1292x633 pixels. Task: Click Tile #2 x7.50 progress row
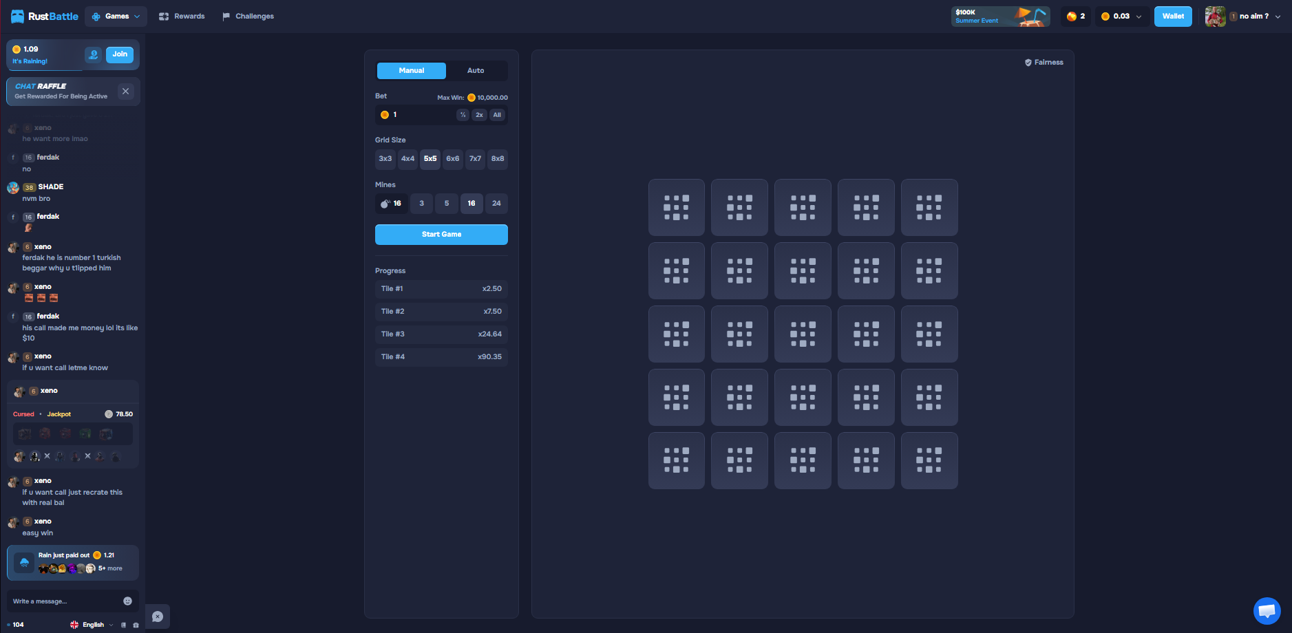tap(441, 312)
